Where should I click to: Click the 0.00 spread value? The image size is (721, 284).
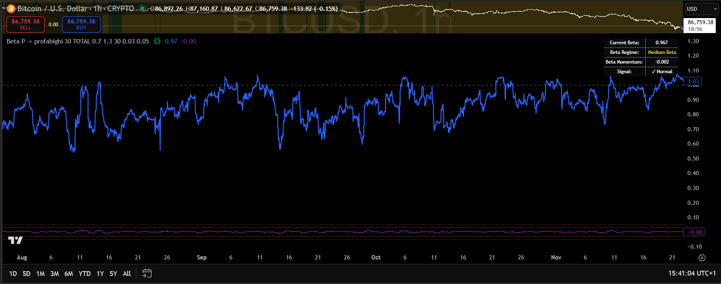coord(53,25)
